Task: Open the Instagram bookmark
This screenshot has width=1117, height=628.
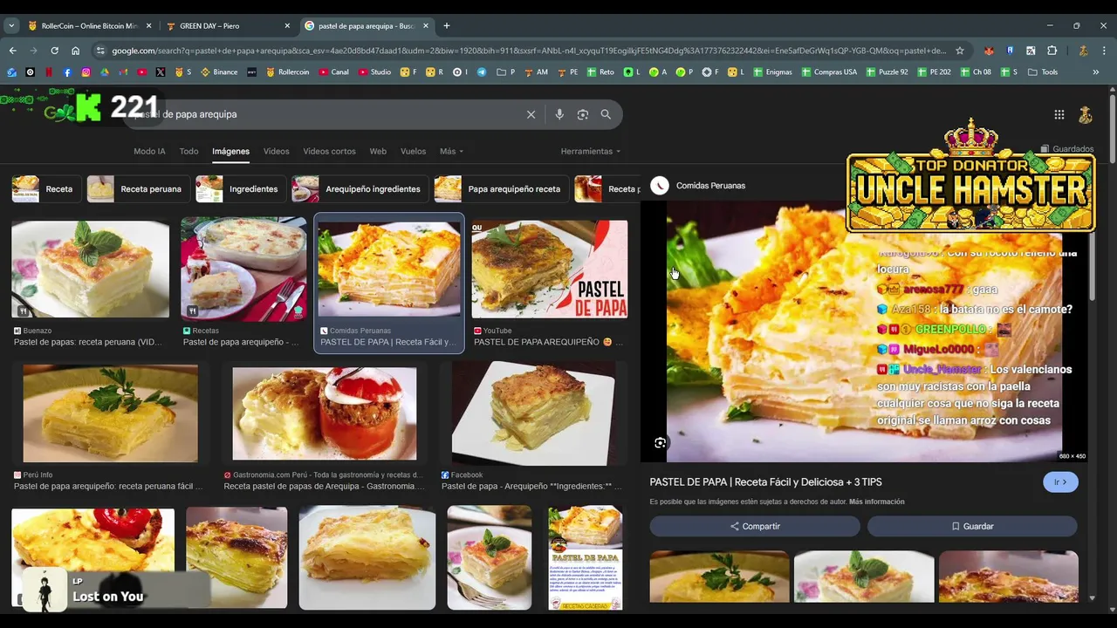Action: click(86, 72)
